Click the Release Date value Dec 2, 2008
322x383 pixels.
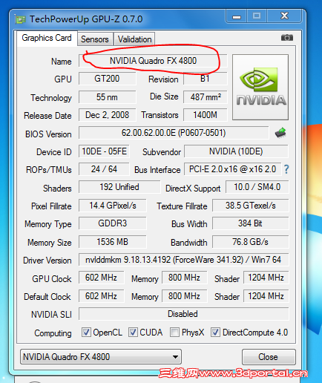tap(107, 115)
